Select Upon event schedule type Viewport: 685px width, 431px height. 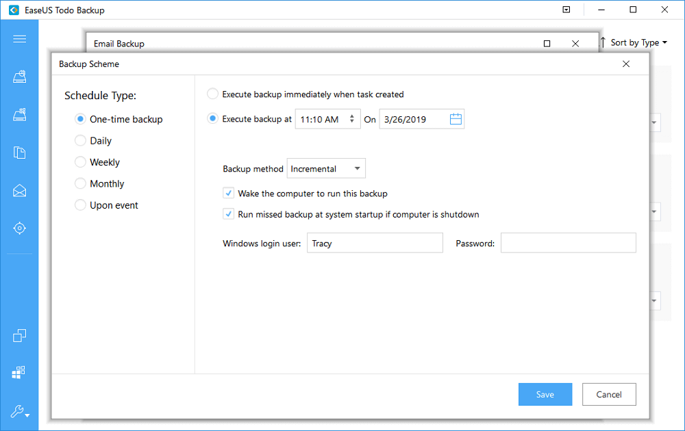coord(106,205)
